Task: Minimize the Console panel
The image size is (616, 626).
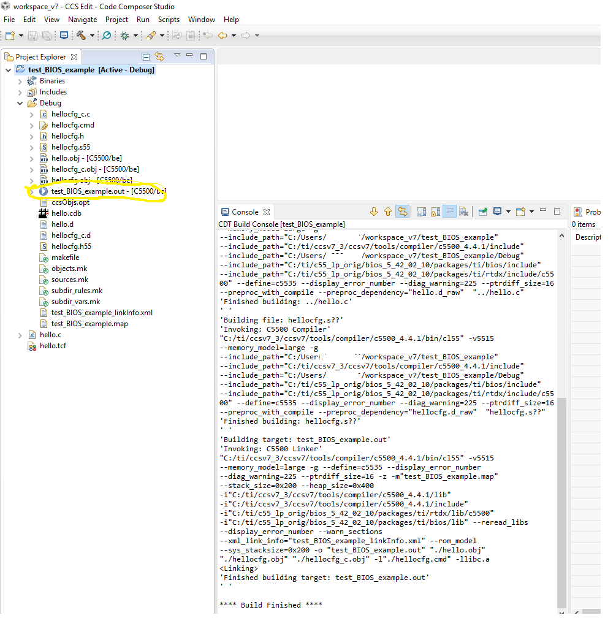Action: pyautogui.click(x=543, y=210)
